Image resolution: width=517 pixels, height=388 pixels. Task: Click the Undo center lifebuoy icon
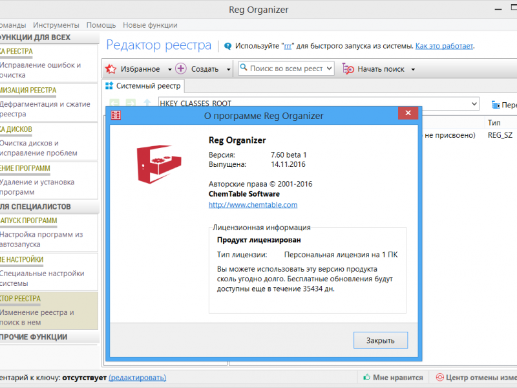pos(440,377)
